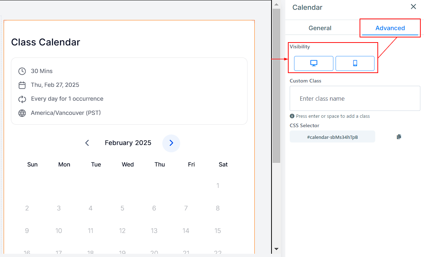The height and width of the screenshot is (257, 424).
Task: Select the #calendar-sbMs34hTpB selector text
Action: click(x=332, y=137)
